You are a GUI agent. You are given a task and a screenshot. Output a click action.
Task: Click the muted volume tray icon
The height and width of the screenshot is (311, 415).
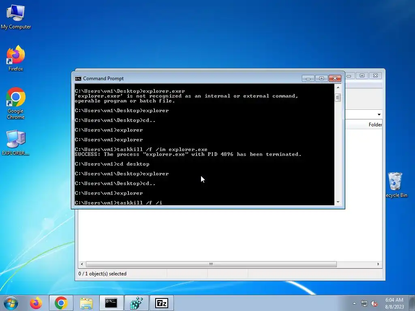pos(374,304)
